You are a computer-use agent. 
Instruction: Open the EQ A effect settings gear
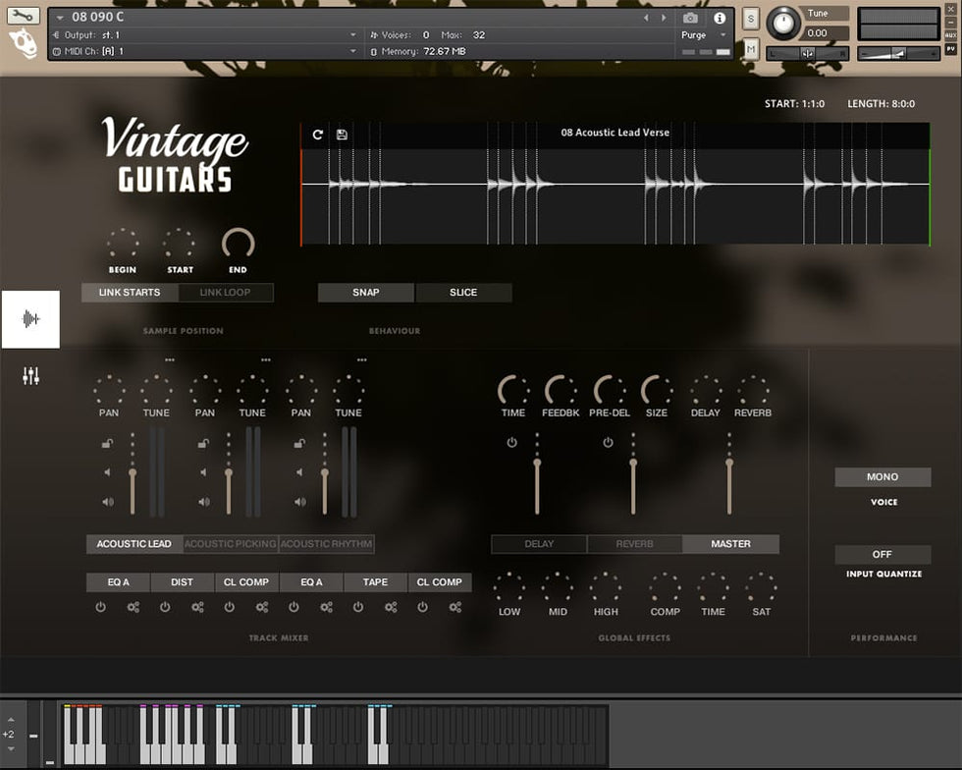(134, 607)
